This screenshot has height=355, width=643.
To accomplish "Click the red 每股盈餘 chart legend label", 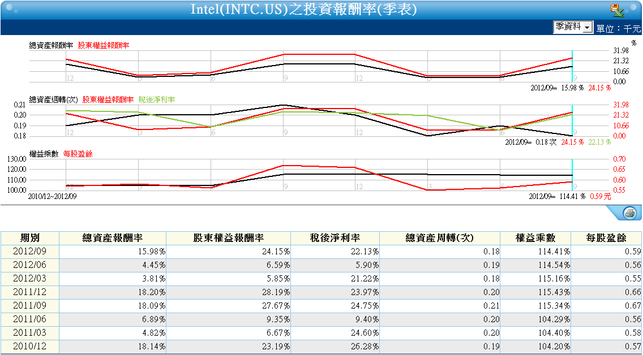I will point(78,154).
